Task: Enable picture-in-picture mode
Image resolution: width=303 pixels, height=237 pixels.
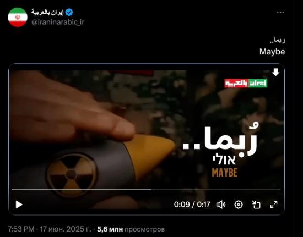Action: click(x=256, y=205)
